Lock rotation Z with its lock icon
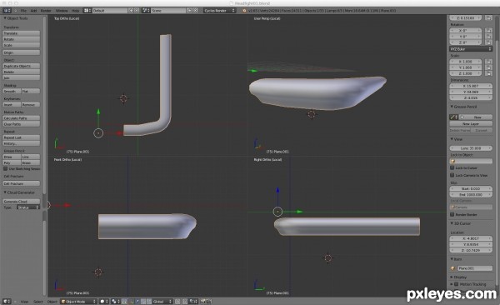500x305 pixels. 488,42
